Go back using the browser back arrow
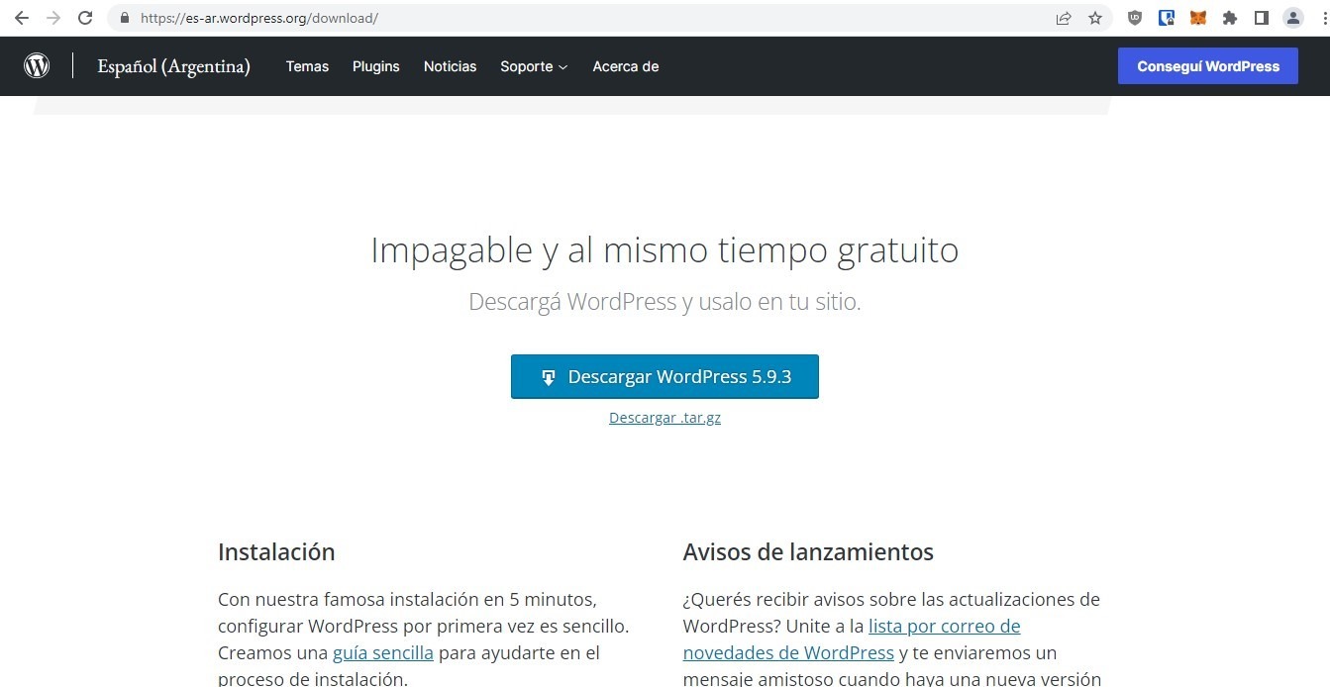1330x687 pixels. tap(22, 18)
